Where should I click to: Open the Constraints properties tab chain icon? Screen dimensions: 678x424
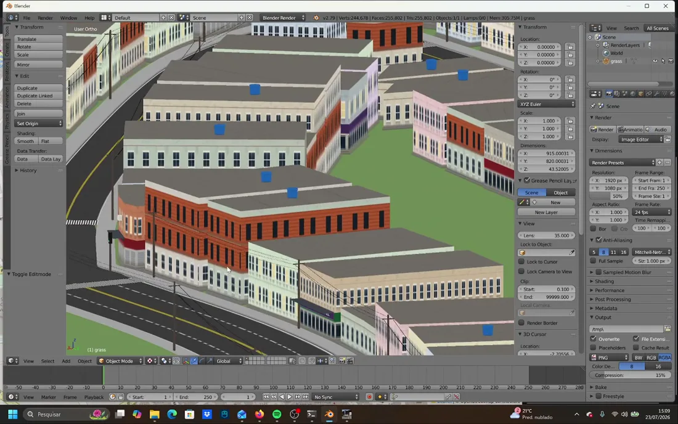tap(648, 94)
